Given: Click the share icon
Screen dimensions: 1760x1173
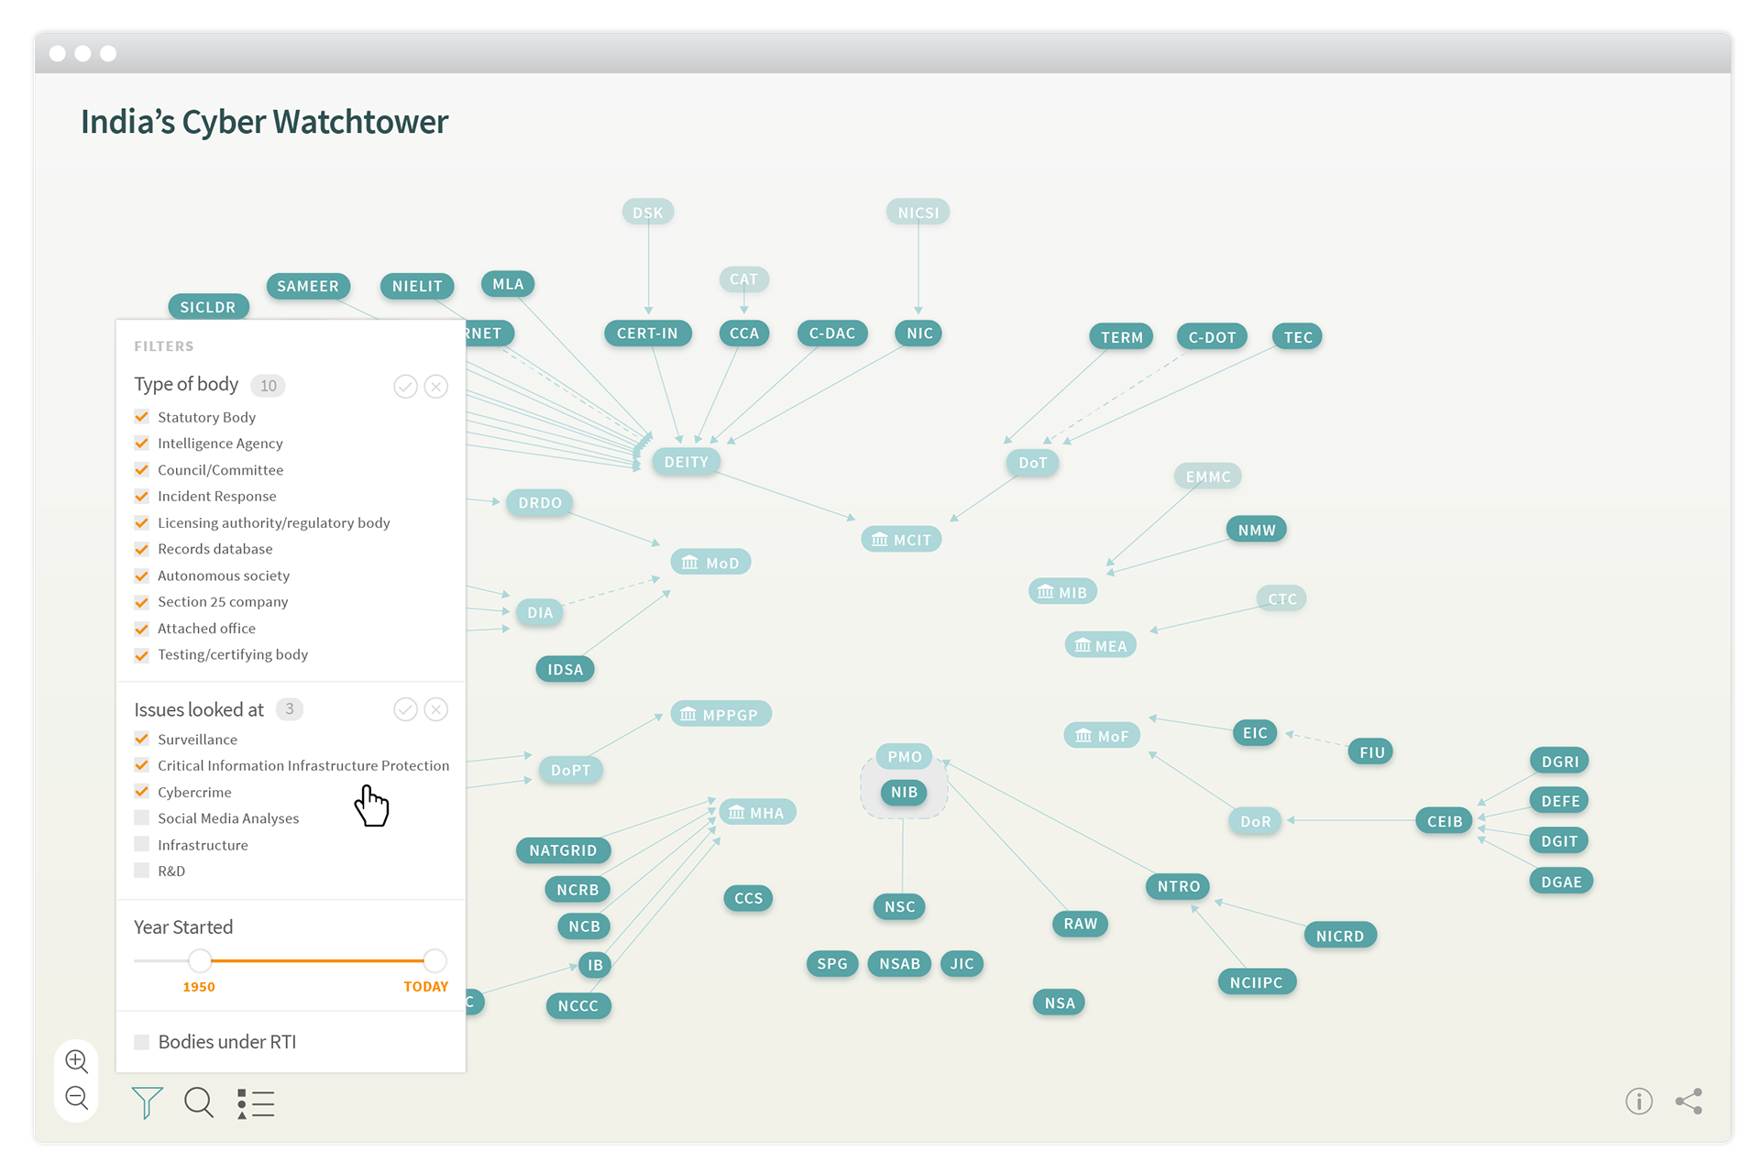Looking at the screenshot, I should click(1688, 1101).
